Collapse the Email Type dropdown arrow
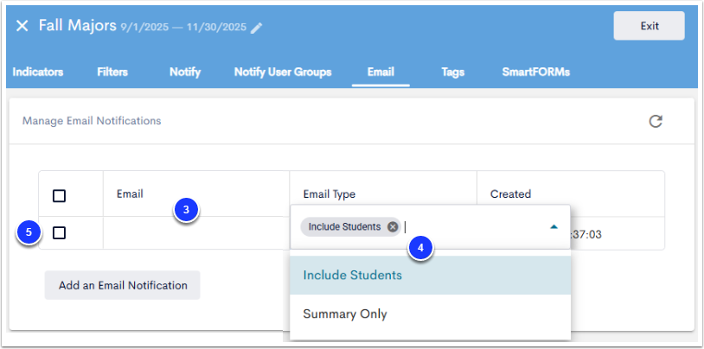Viewport: 704px width, 349px height. pyautogui.click(x=554, y=227)
